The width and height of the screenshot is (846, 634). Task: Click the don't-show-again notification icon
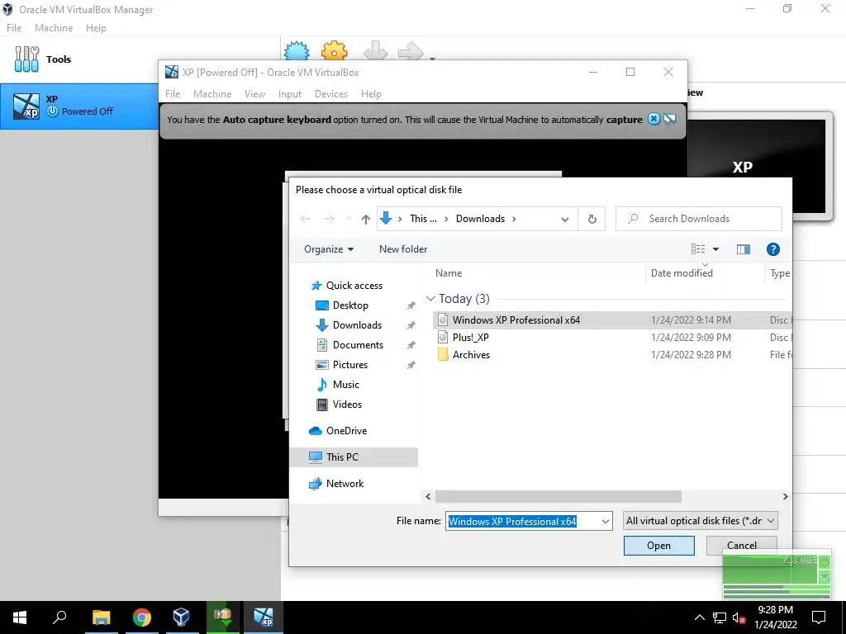tap(669, 119)
